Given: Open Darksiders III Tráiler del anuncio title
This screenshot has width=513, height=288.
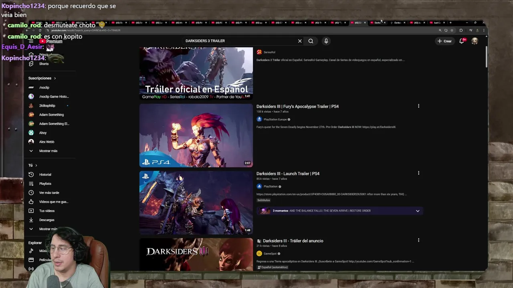Looking at the screenshot, I should [x=293, y=241].
